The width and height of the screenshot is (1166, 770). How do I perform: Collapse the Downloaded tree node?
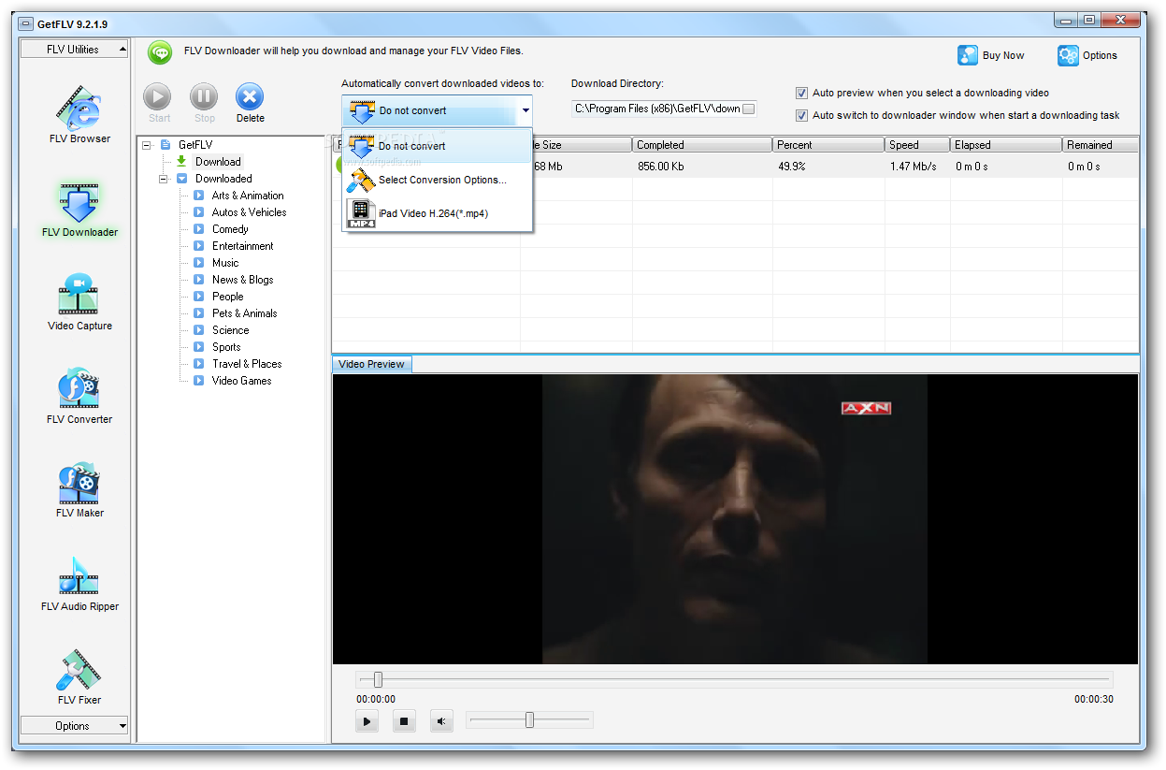coord(164,179)
